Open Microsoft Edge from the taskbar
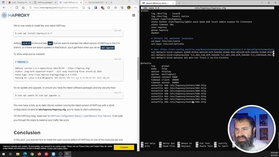This screenshot has height=157, width=279. point(25,154)
